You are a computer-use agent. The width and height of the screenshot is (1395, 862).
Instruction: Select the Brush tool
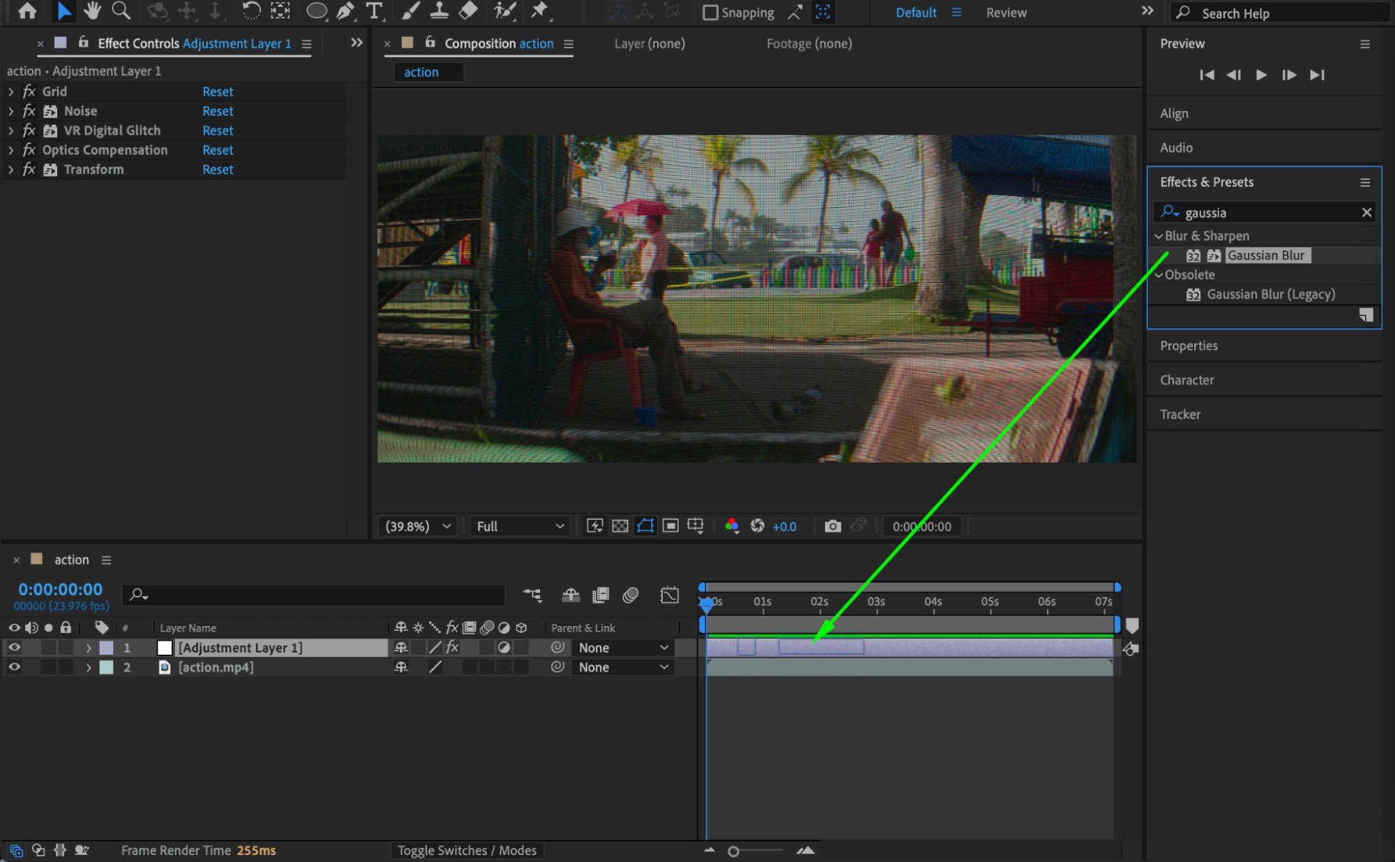pyautogui.click(x=410, y=11)
